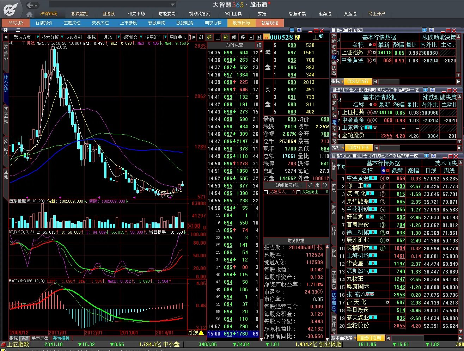464x351 pixels.
Task: Click the 测 measurement tool icon
Action: click(x=201, y=37)
